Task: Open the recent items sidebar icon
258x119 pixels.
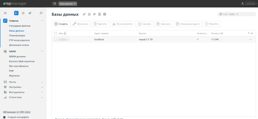Action: (x=30, y=13)
